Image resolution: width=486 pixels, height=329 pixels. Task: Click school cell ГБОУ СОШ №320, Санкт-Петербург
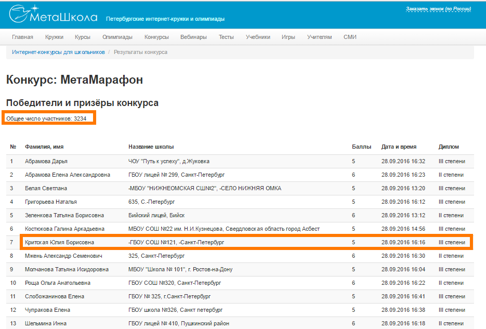click(175, 283)
